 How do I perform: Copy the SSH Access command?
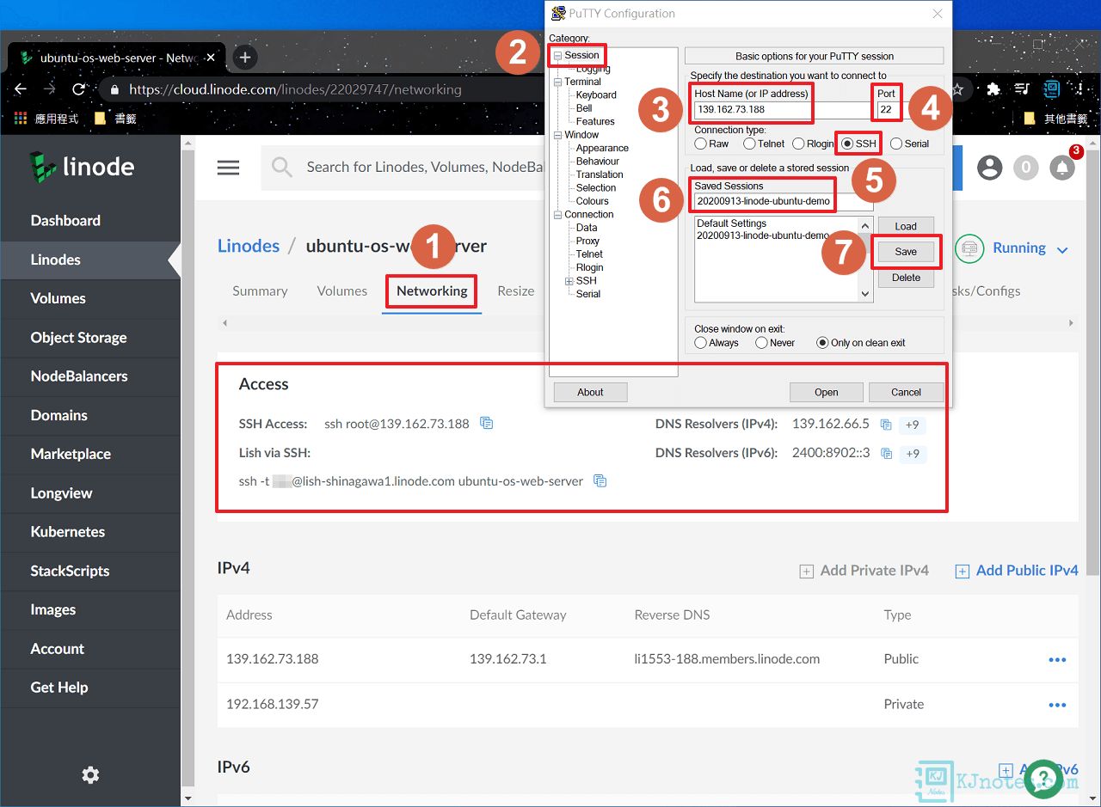[x=487, y=423]
